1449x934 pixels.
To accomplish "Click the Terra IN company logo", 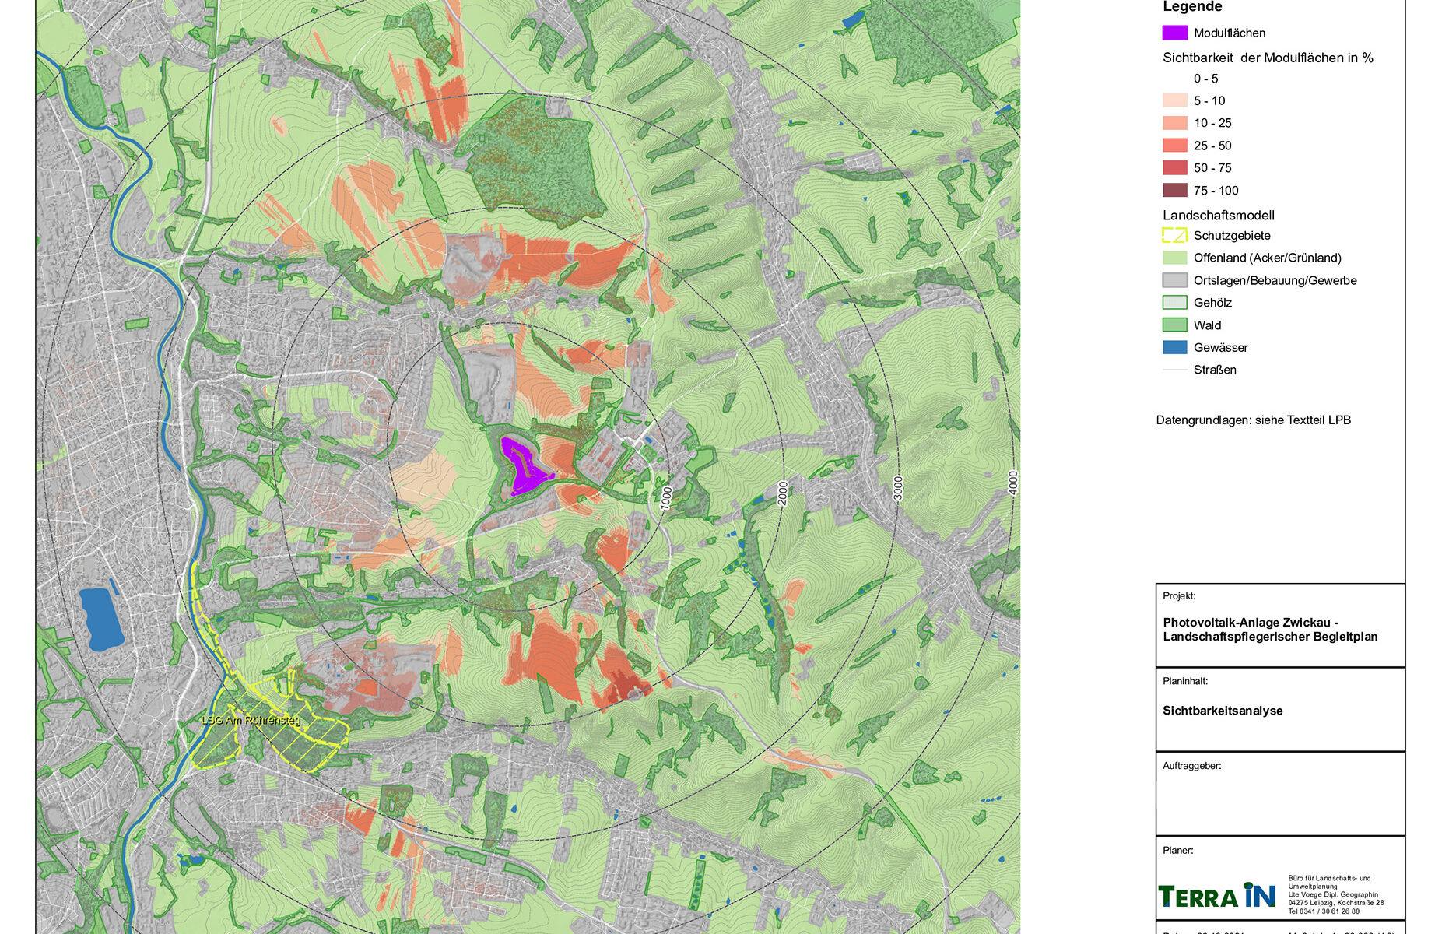I will click(1217, 897).
